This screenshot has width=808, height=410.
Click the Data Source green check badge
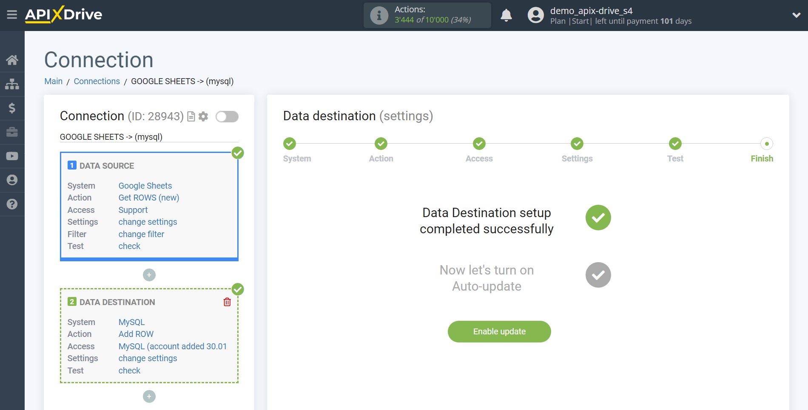pos(238,153)
